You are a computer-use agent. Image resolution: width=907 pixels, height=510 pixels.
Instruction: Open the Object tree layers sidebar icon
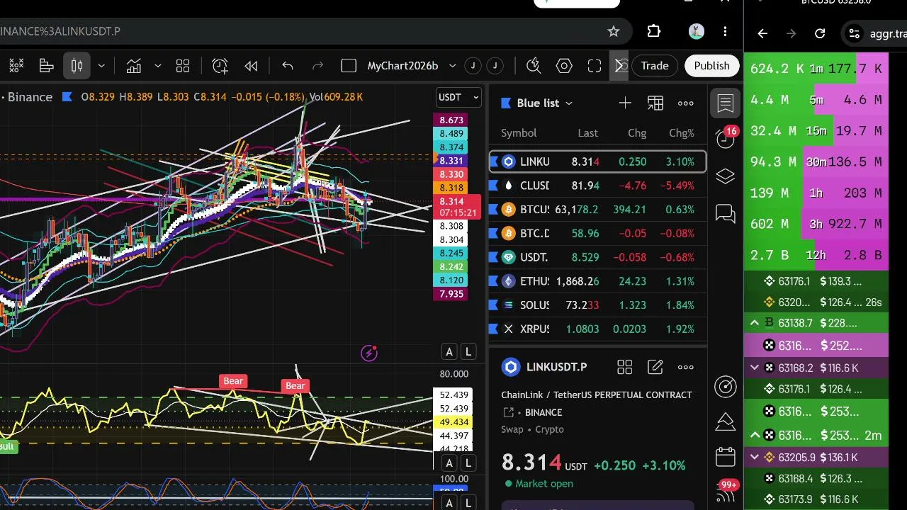pyautogui.click(x=726, y=176)
